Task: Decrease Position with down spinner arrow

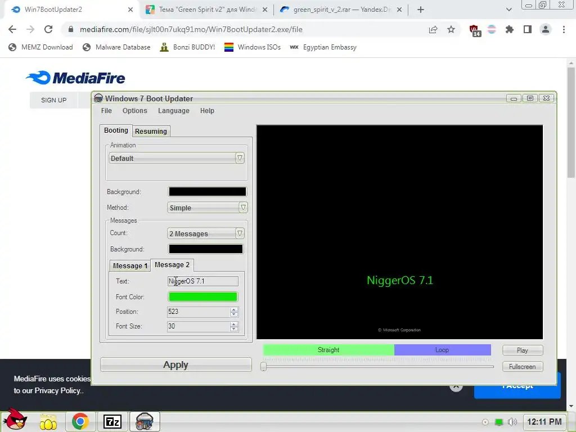Action: [234, 314]
